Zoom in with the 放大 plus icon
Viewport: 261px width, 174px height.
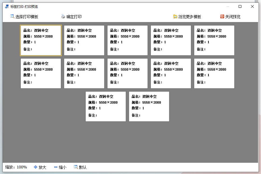click(36, 167)
